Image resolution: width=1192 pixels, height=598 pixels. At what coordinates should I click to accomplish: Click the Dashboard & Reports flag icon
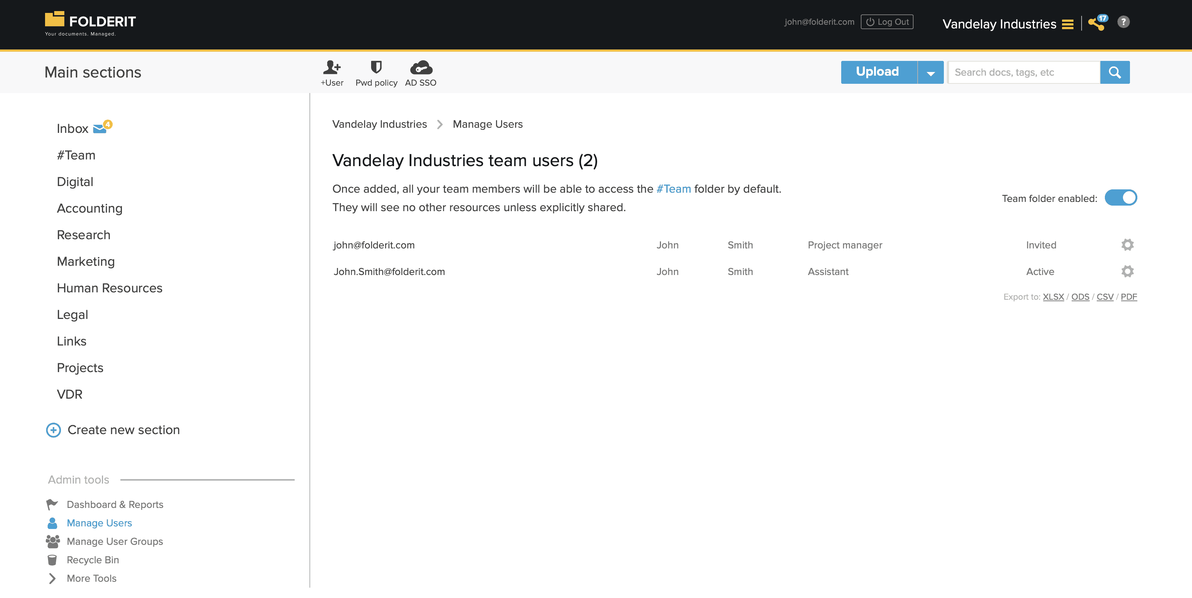pos(52,504)
